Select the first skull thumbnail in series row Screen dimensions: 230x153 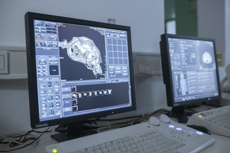74,95
